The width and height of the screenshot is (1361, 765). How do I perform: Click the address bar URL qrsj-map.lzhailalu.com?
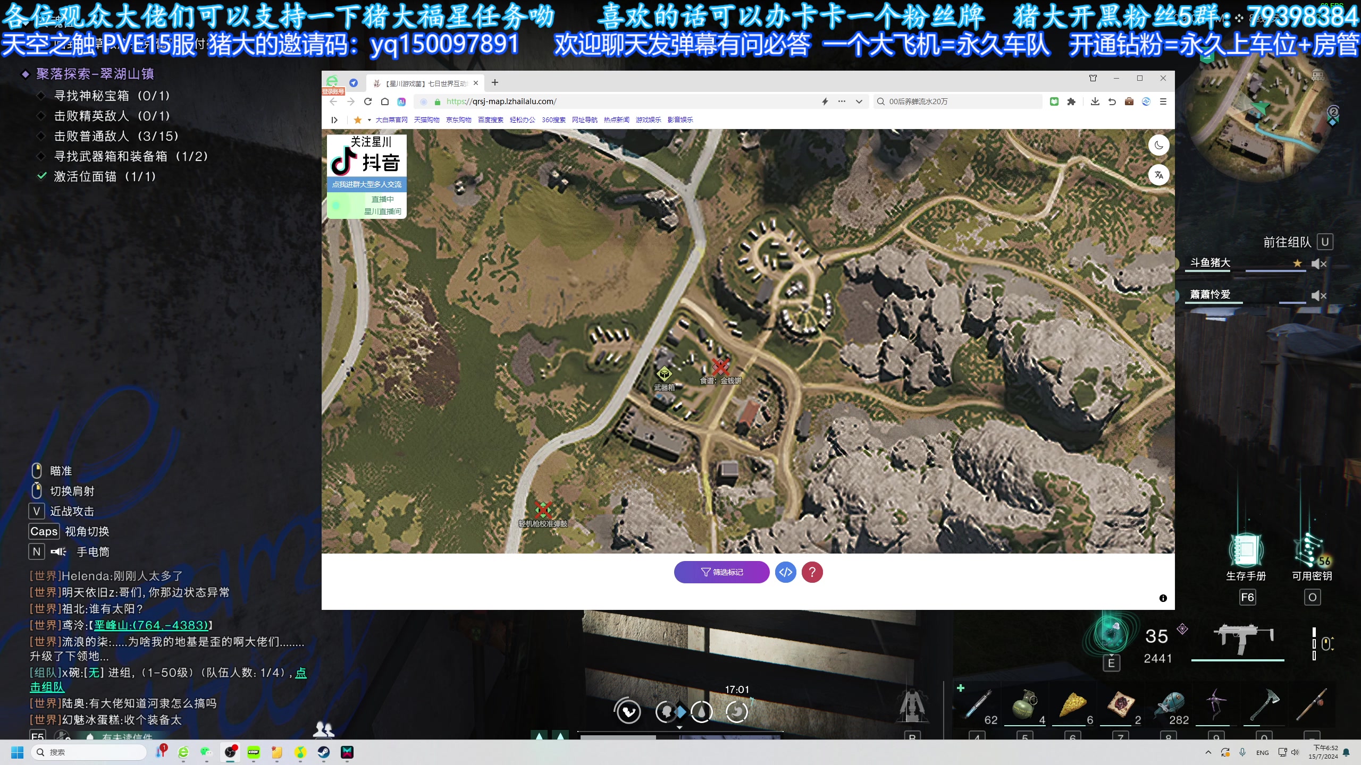click(501, 101)
